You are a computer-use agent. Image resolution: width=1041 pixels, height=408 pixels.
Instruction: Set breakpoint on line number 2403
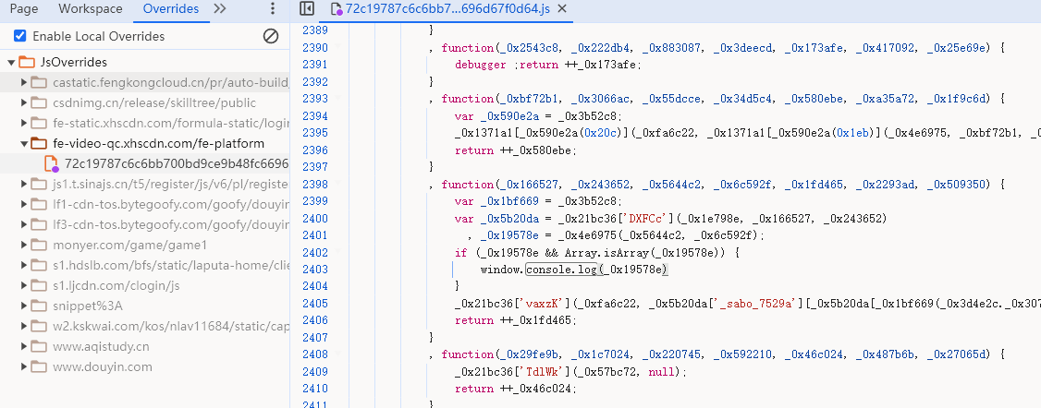314,269
